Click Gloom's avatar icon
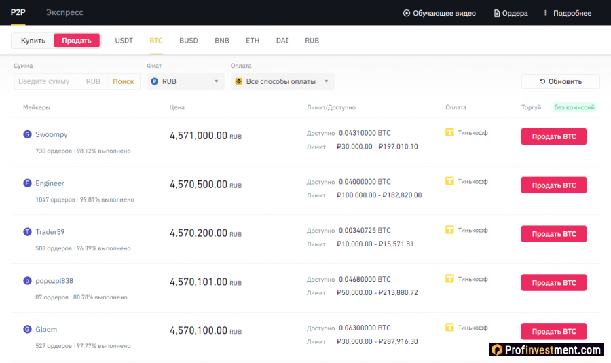Screen dimensions: 611x363 (x=27, y=329)
